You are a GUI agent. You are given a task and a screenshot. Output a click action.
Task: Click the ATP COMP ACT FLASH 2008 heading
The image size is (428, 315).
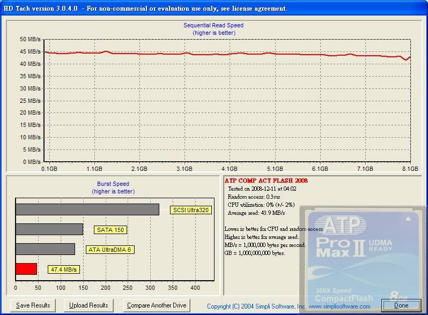click(x=266, y=181)
